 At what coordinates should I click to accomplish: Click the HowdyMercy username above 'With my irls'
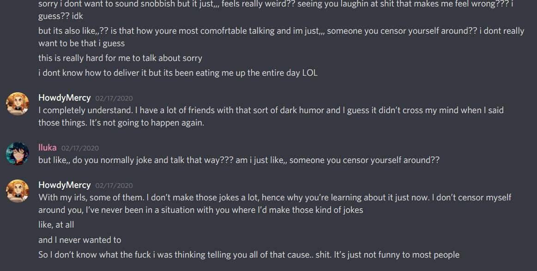(64, 185)
